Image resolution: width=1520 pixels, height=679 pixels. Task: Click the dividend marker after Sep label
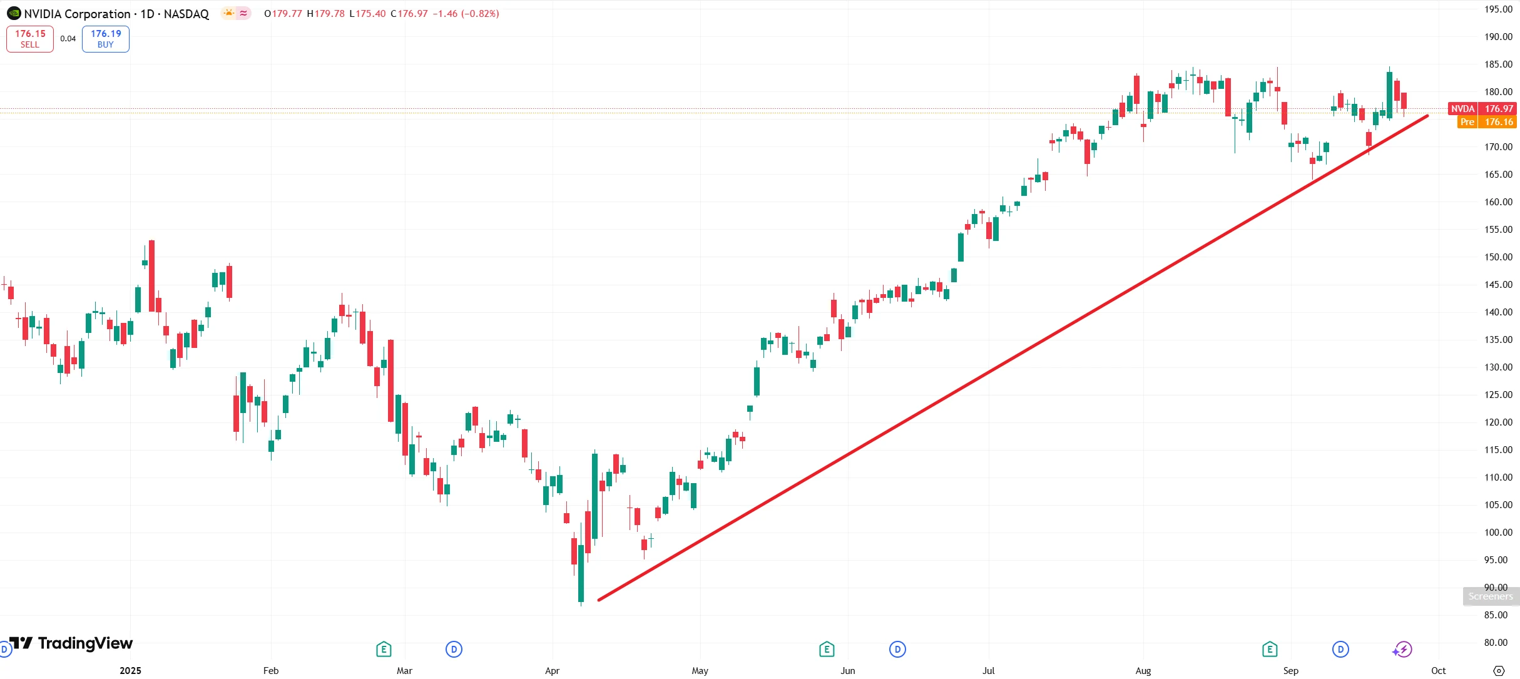(x=1340, y=650)
